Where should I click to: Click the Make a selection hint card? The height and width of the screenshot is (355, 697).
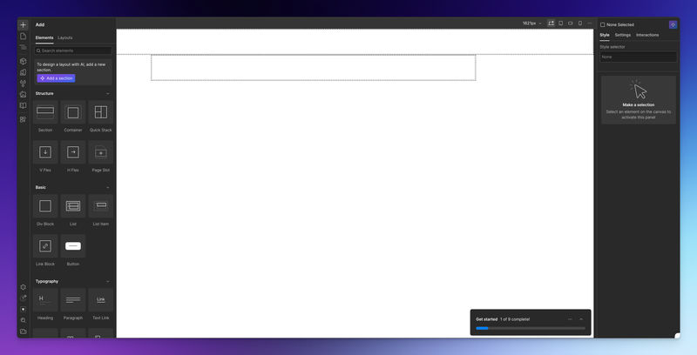coord(639,100)
